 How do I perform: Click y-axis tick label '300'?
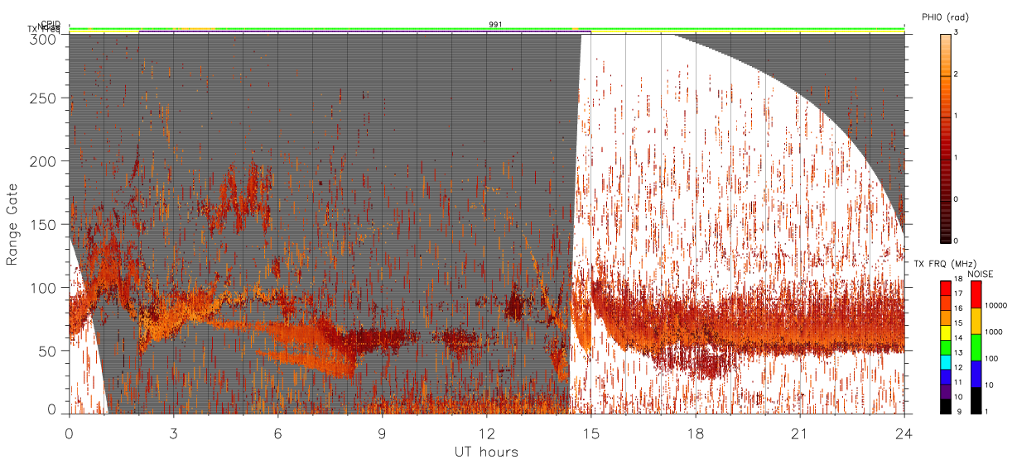click(x=43, y=39)
